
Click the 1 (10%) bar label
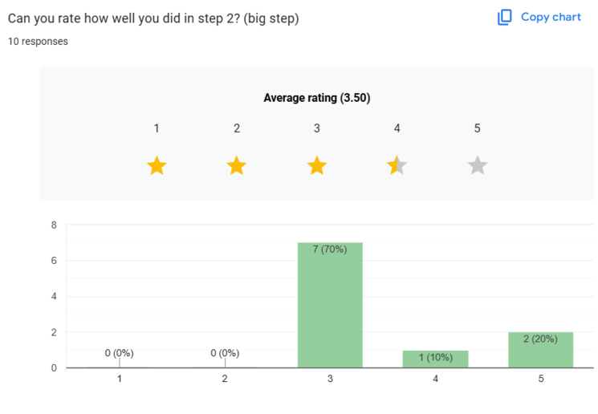pyautogui.click(x=435, y=357)
